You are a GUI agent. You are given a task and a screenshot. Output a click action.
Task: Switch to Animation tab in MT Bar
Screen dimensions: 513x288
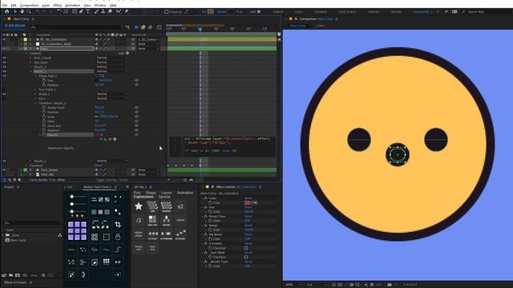[x=185, y=193]
